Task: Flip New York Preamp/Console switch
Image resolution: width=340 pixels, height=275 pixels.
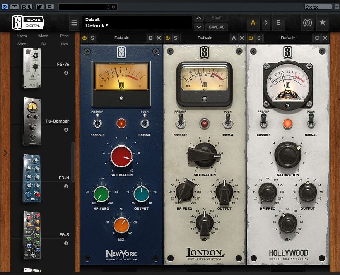Action: (x=97, y=122)
